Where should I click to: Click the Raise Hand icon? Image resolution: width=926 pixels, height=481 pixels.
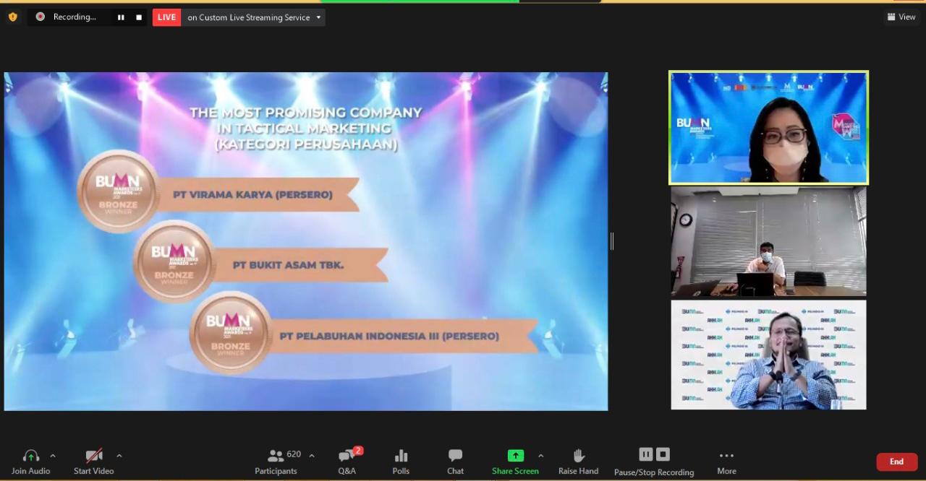(x=579, y=456)
